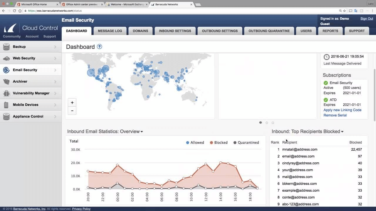The height and width of the screenshot is (211, 376).
Task: Click the page's vertical scrollbar
Action: 375,95
